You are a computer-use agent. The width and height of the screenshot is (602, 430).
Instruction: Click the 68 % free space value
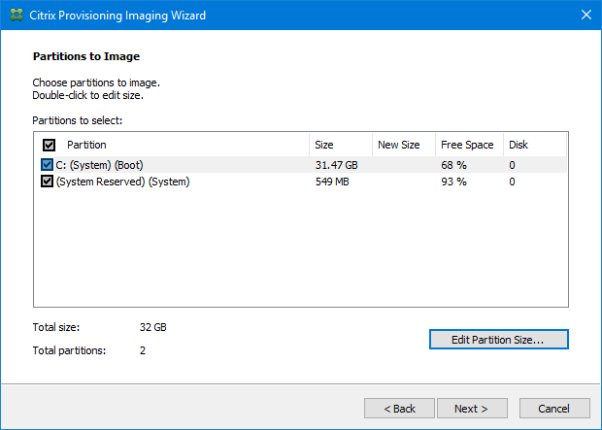(x=453, y=165)
